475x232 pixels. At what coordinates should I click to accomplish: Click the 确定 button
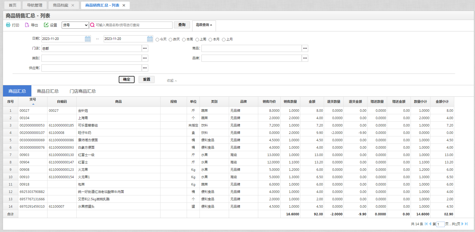click(127, 80)
